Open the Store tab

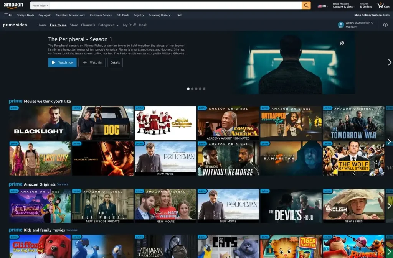[x=74, y=25]
